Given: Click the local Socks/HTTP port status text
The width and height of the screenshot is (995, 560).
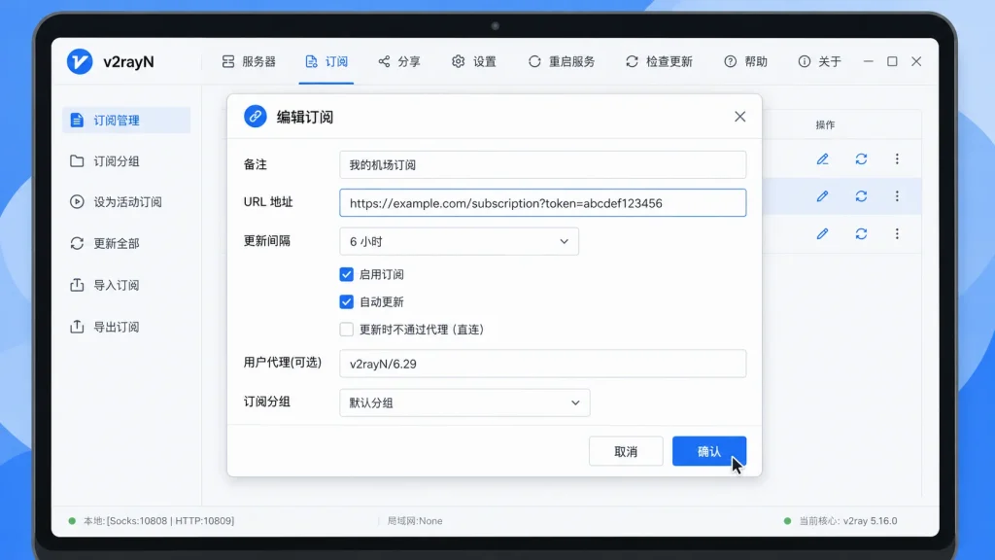Looking at the screenshot, I should point(158,521).
